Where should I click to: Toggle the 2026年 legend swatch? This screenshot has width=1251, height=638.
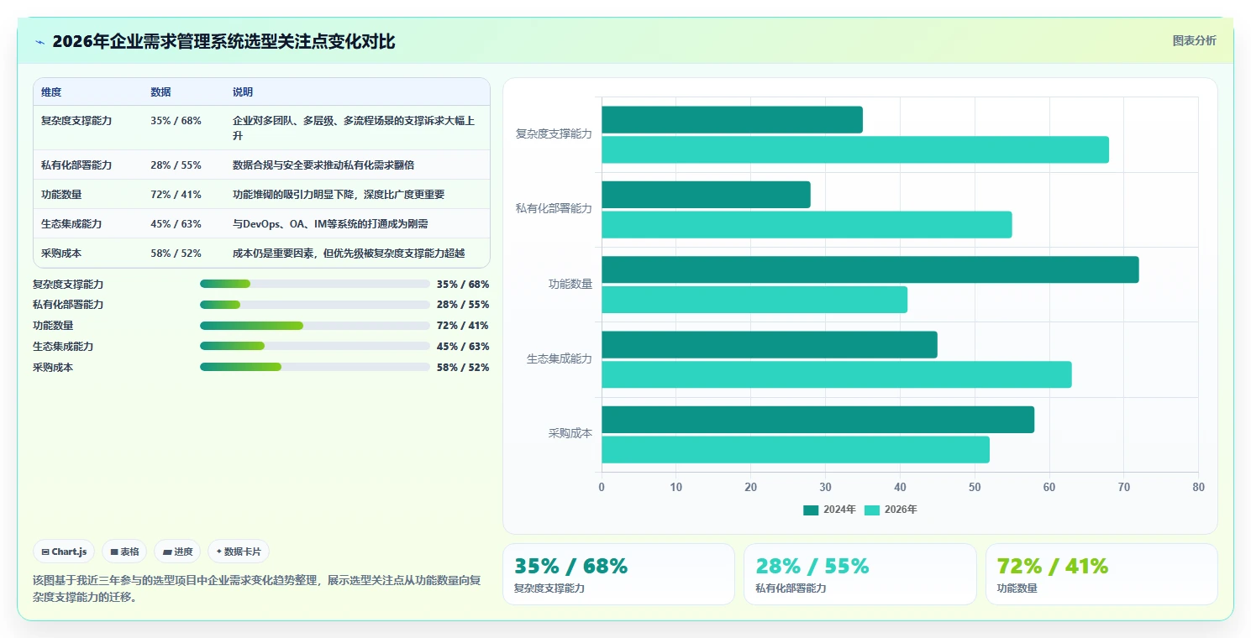click(x=872, y=510)
